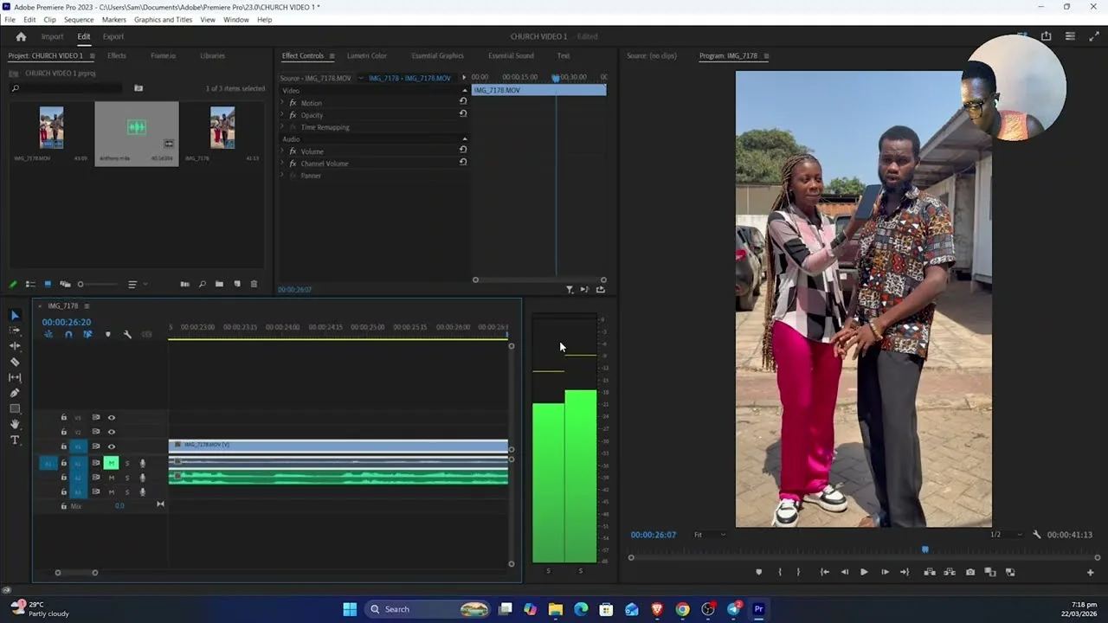Expand the Time Remapping properties

282,127
